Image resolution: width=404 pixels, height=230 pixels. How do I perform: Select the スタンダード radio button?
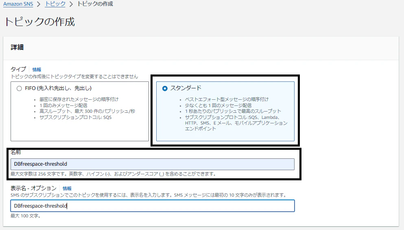coord(165,88)
